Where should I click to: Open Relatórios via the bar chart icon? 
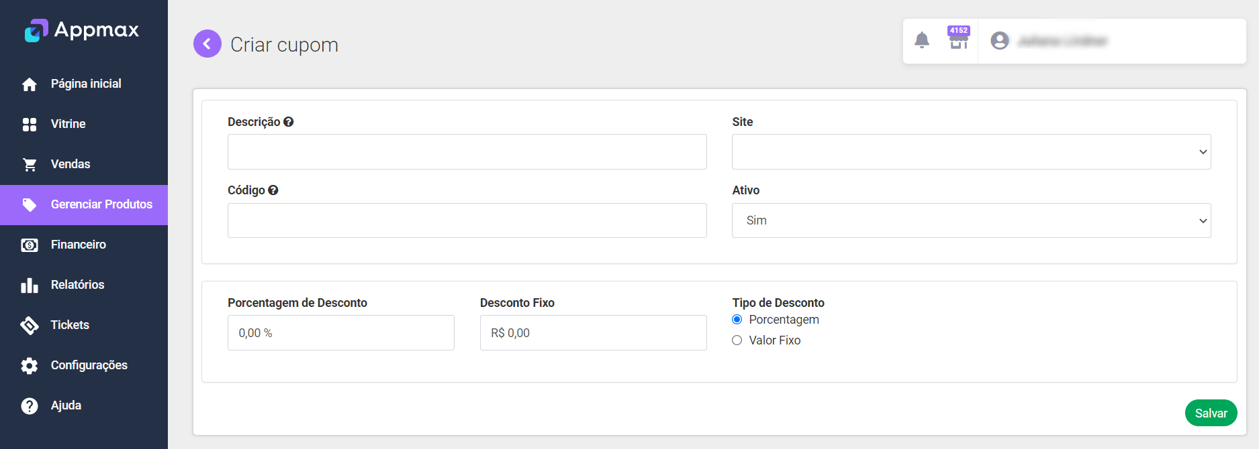30,285
